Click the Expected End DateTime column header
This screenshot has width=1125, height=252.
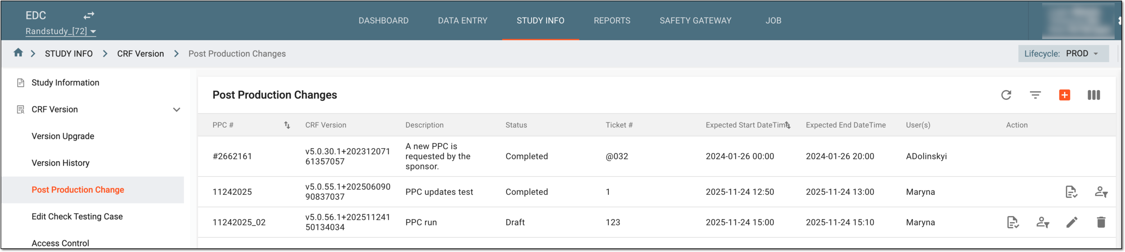click(x=846, y=125)
